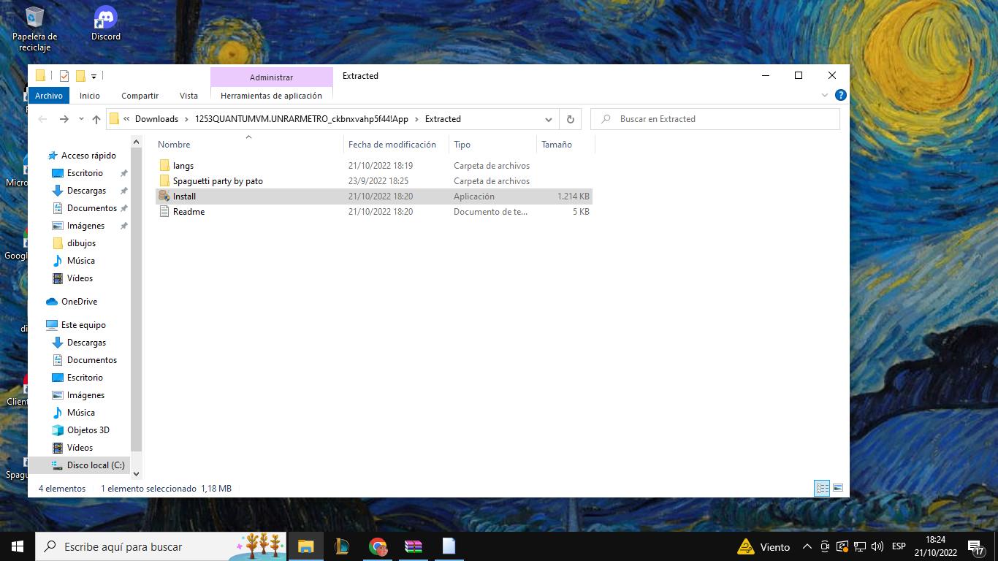Open Quick Access Toolbar customize dropdown

(94, 76)
